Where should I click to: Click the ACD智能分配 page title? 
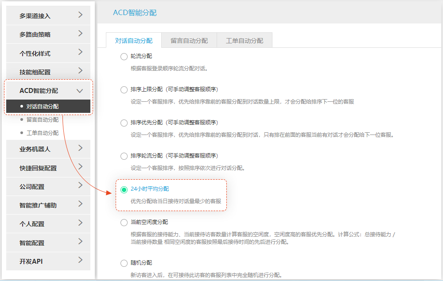tap(135, 13)
